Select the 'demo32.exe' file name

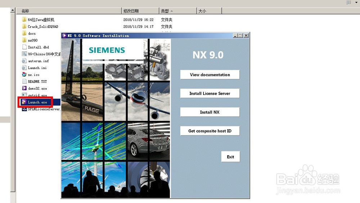point(37,88)
